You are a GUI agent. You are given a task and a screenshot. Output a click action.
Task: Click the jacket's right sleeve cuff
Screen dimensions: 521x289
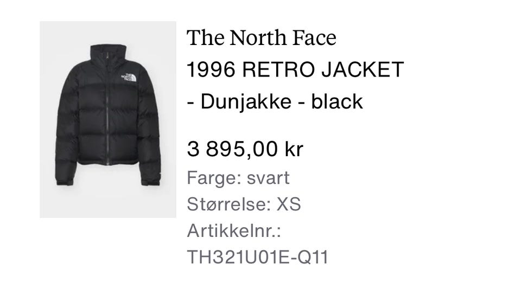[150, 182]
